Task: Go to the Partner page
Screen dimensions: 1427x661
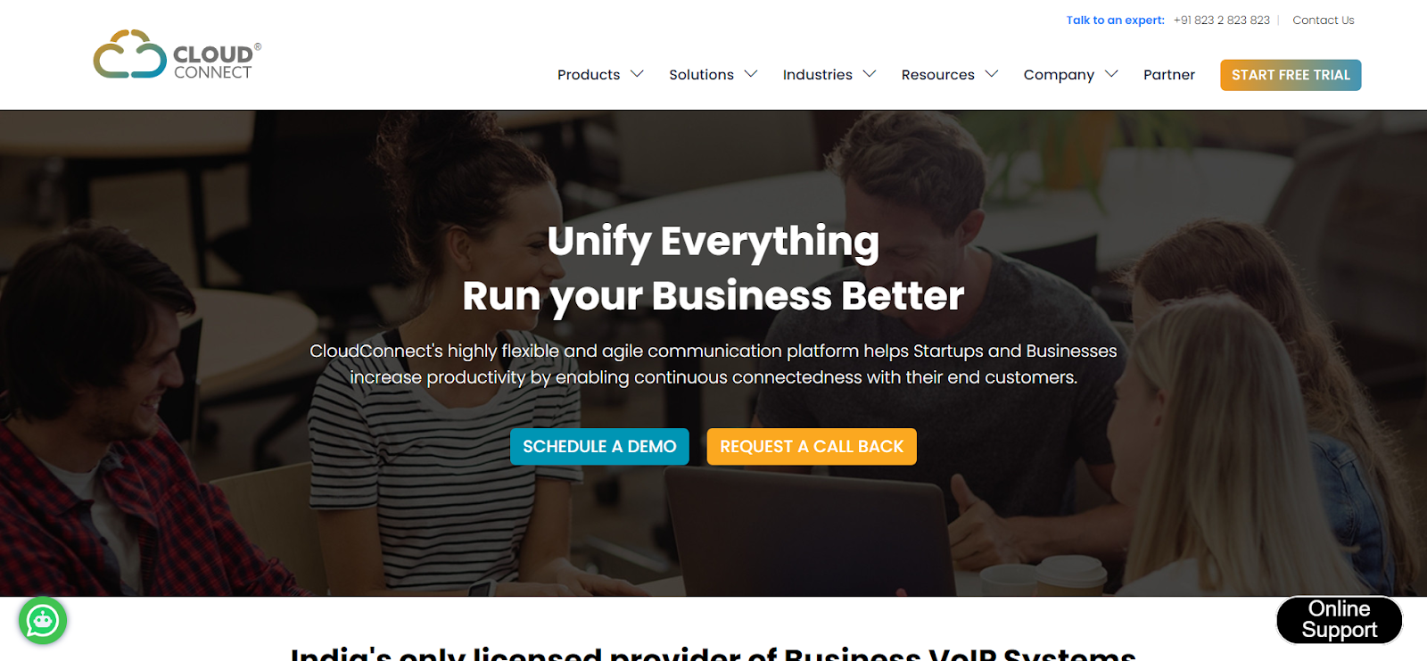Action: (1169, 75)
